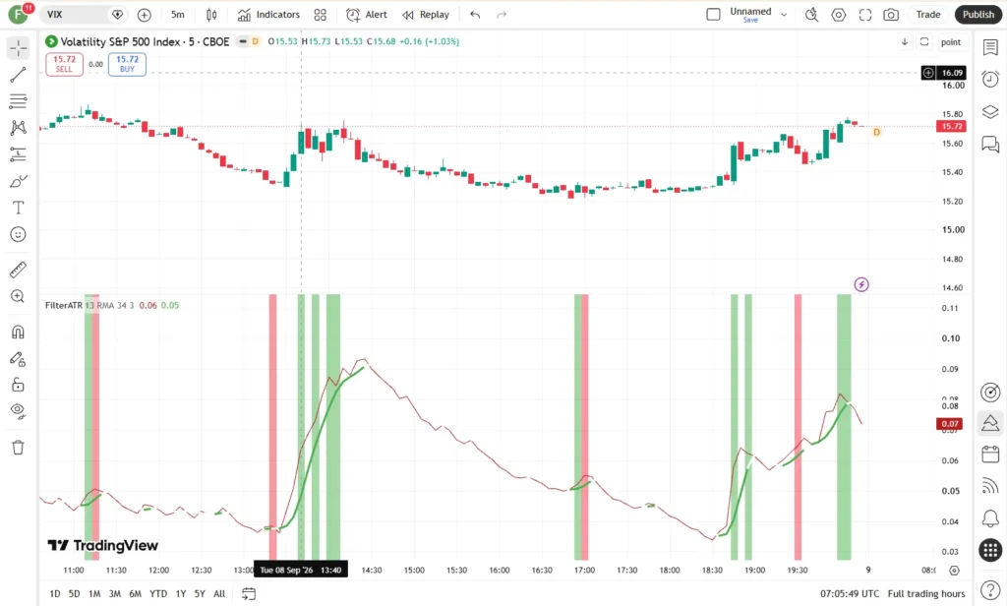Start bar Replay mode
The width and height of the screenshot is (1007, 606).
426,14
